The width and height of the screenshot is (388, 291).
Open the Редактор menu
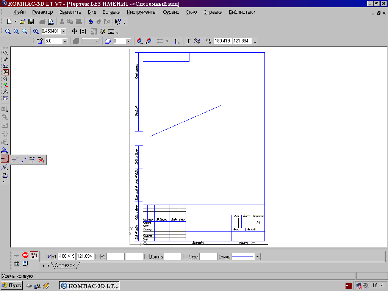click(x=42, y=12)
